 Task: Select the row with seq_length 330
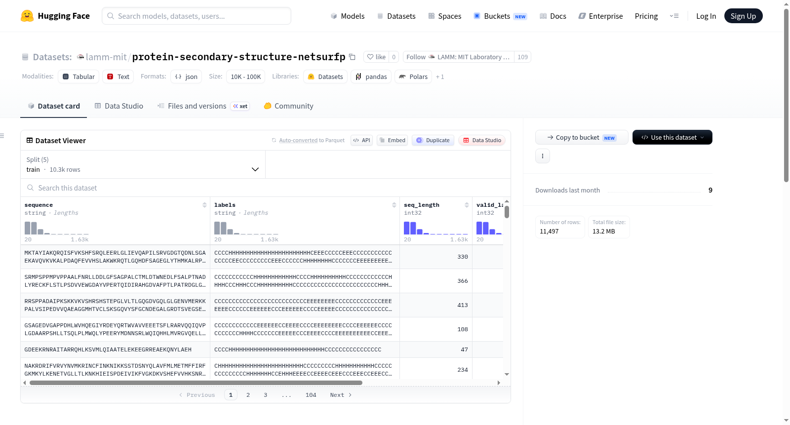coord(262,257)
